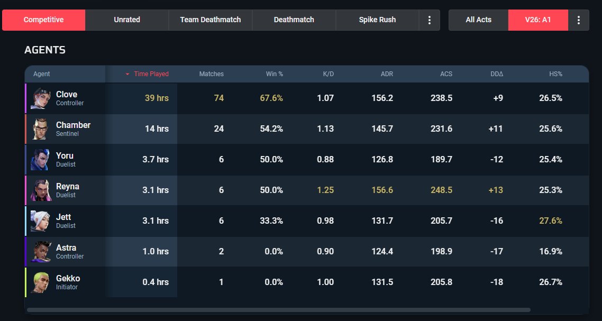Click Jett's 131.7 ADR value
The height and width of the screenshot is (321, 602).
[x=382, y=221]
